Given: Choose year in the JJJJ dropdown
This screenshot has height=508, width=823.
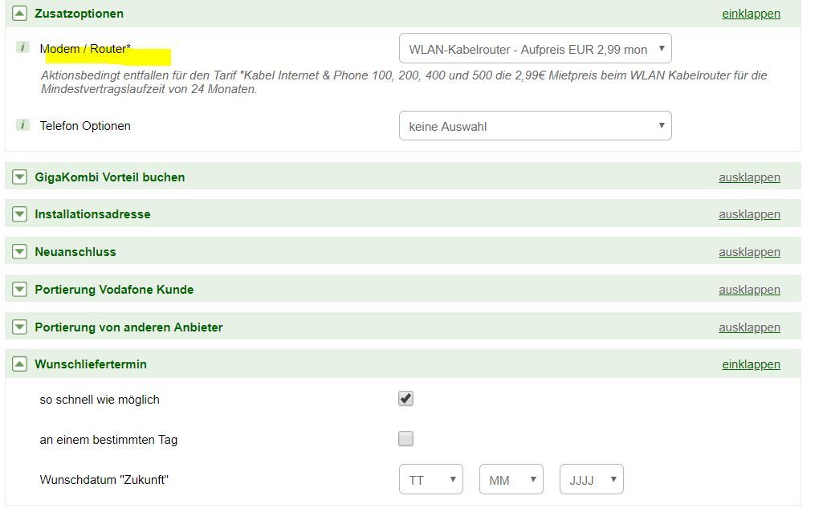Looking at the screenshot, I should click(x=591, y=480).
